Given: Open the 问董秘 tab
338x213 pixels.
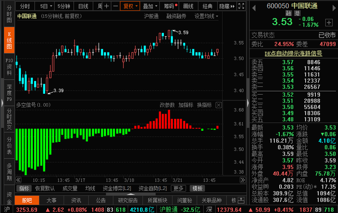Looking at the screenshot, I should pyautogui.click(x=184, y=200).
